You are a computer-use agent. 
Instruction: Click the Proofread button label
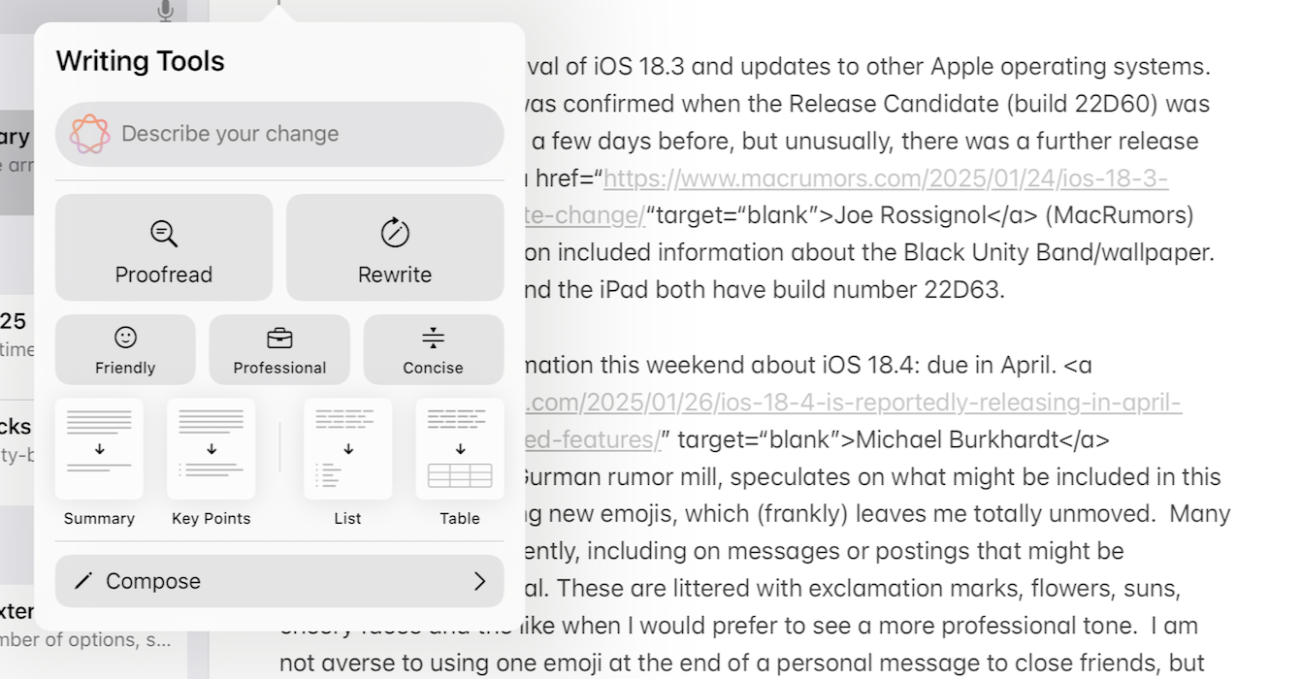[x=164, y=275]
